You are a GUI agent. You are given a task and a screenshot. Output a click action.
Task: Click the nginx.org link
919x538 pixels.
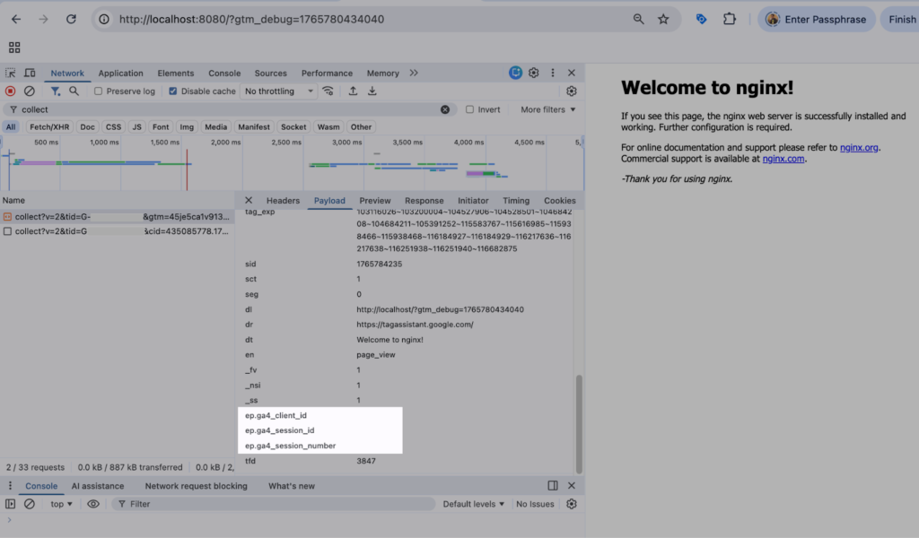[x=859, y=147]
